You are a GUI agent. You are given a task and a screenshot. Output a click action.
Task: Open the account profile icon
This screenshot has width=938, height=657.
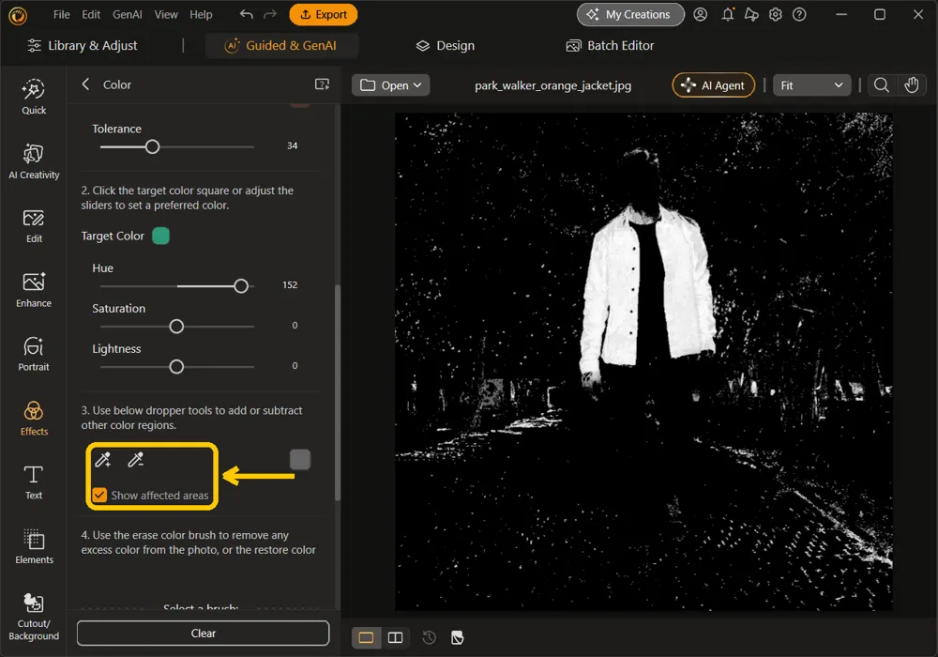(700, 14)
